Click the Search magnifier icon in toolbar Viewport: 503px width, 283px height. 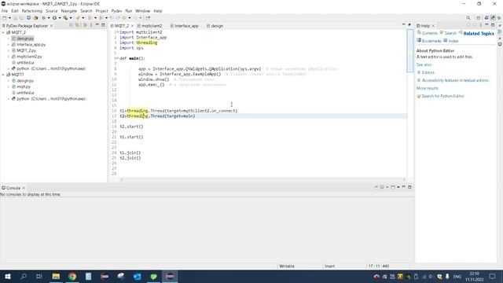(468, 18)
